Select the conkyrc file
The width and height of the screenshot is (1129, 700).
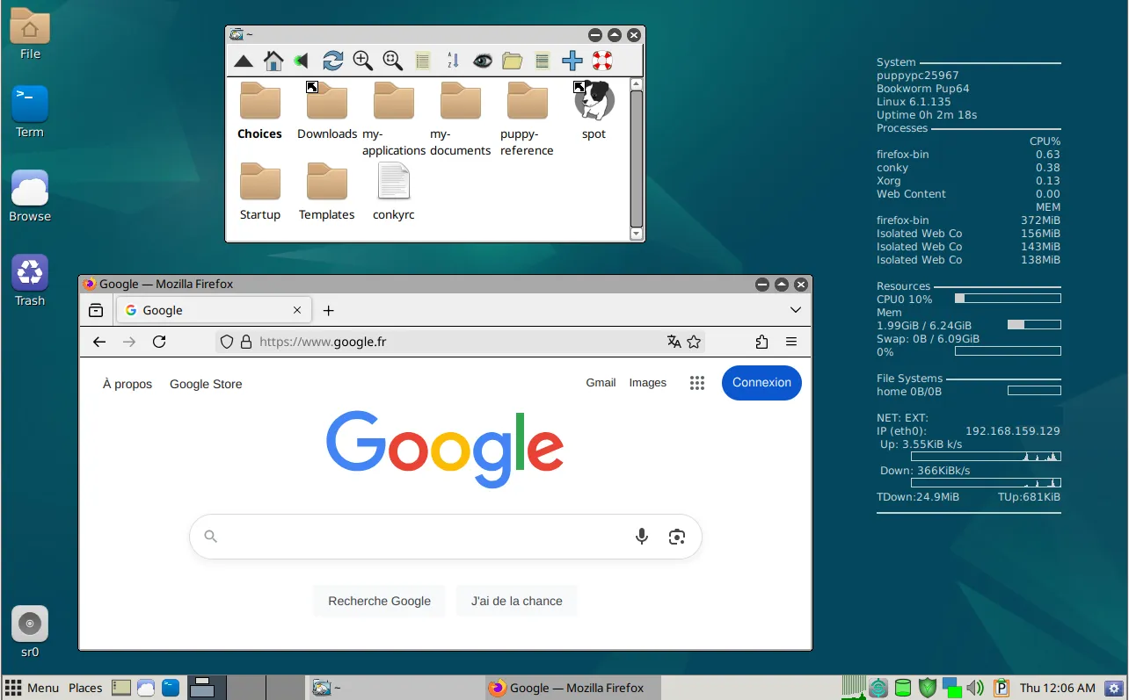coord(394,191)
